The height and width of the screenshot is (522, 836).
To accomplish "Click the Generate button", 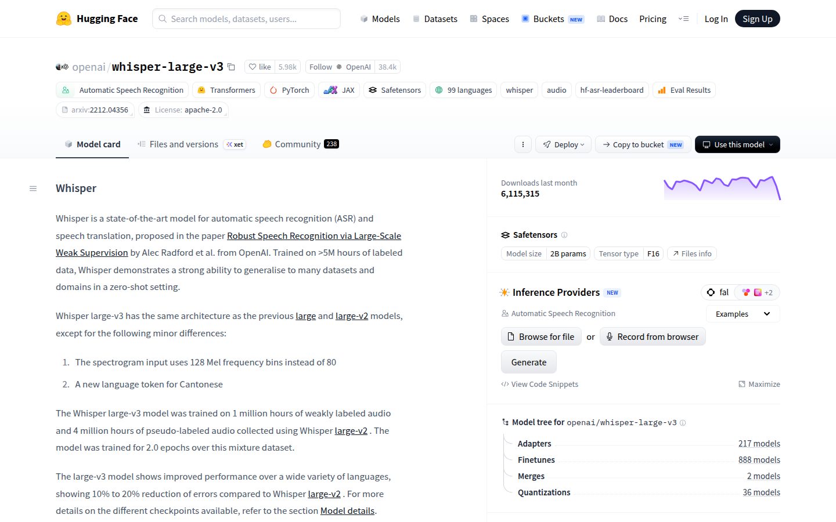I will pos(529,362).
